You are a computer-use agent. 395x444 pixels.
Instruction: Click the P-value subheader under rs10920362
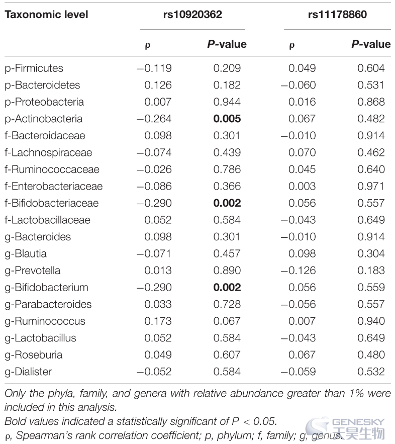(x=227, y=44)
